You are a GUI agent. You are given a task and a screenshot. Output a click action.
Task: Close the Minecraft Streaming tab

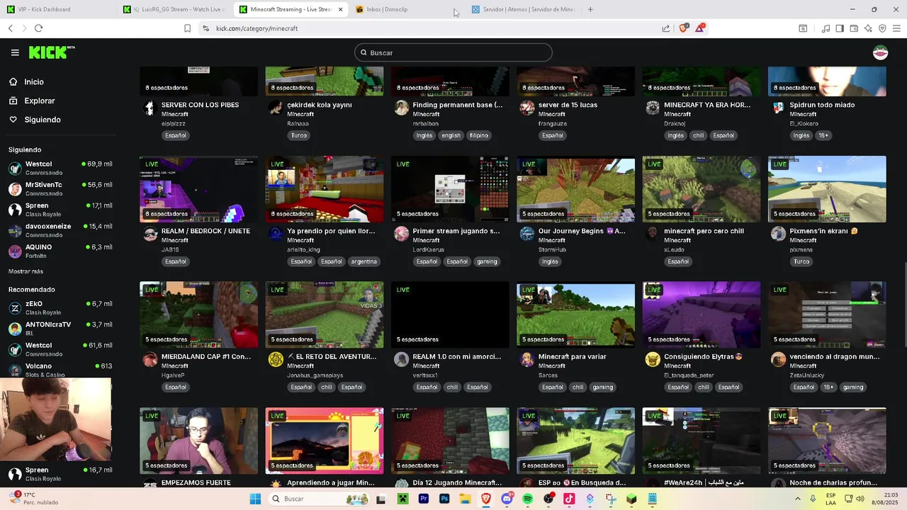click(340, 9)
